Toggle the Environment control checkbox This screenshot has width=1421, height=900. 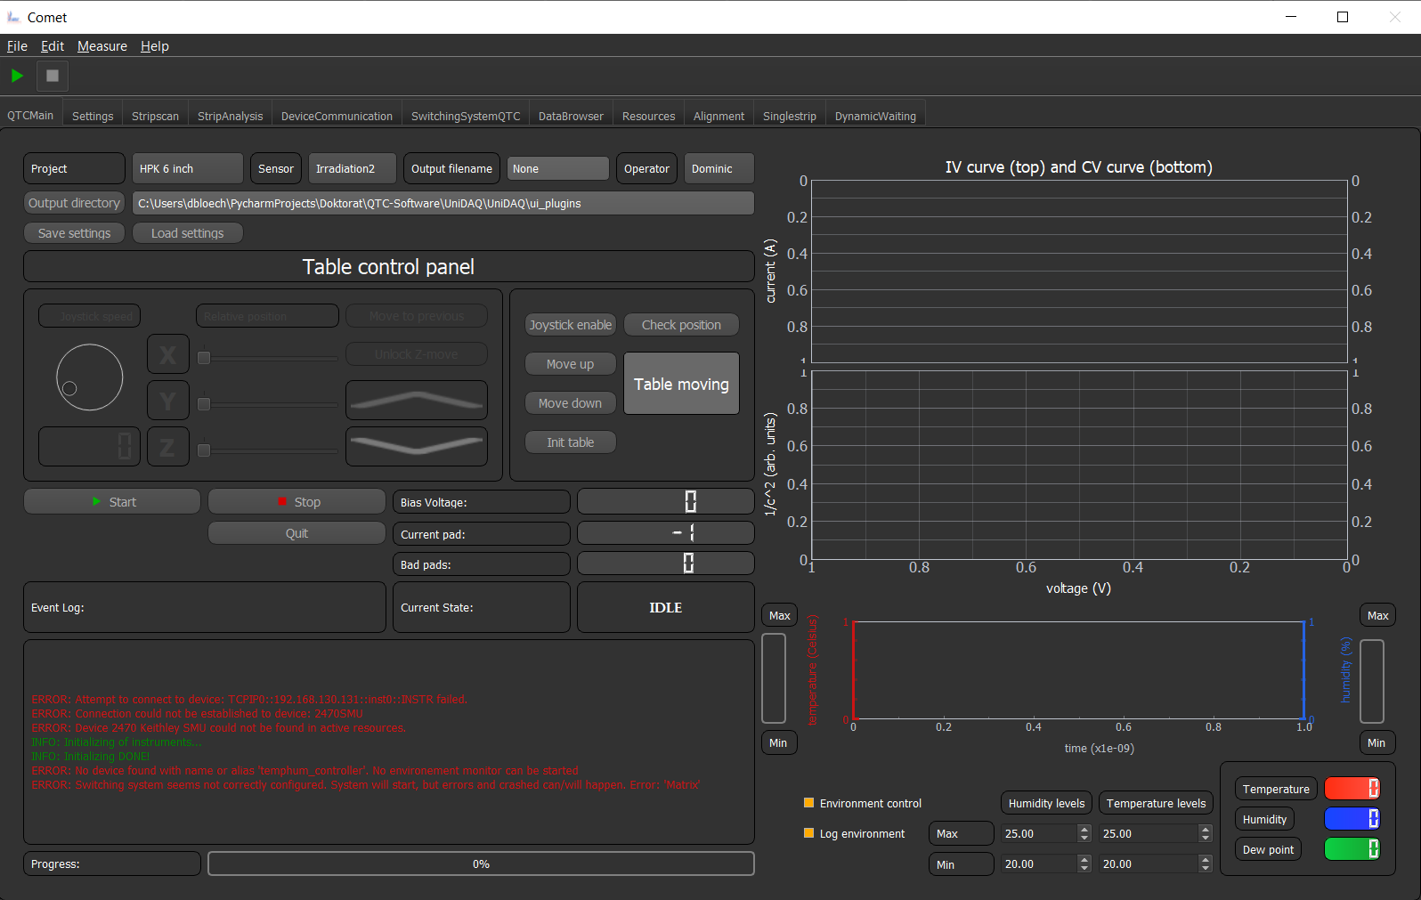click(809, 803)
